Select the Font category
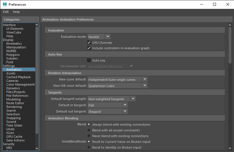Screen dimensions: 234x152 click(10, 62)
